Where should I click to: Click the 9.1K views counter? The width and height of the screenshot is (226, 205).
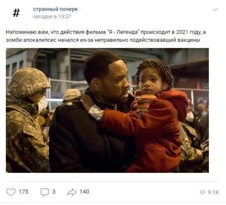[x=213, y=192]
